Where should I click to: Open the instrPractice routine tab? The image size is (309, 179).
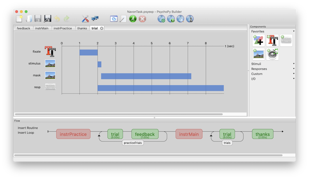coord(62,28)
